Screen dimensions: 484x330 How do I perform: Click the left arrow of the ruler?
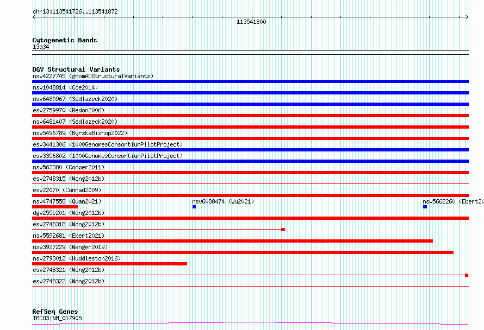pyautogui.click(x=34, y=17)
